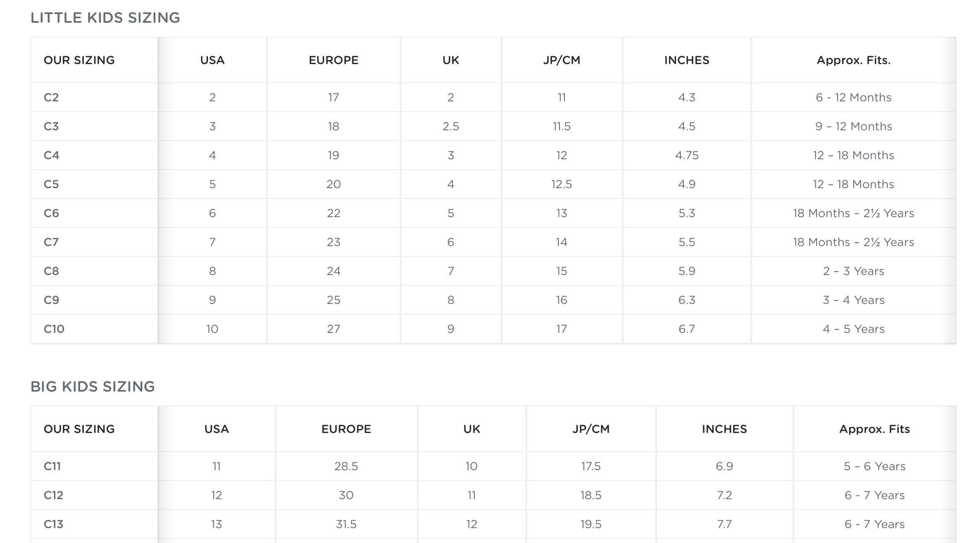Click the 7.7 inches value
This screenshot has width=977, height=543.
tap(724, 524)
